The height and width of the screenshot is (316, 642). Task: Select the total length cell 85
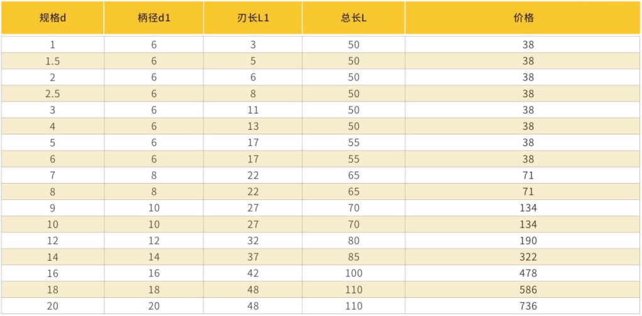[x=354, y=257]
